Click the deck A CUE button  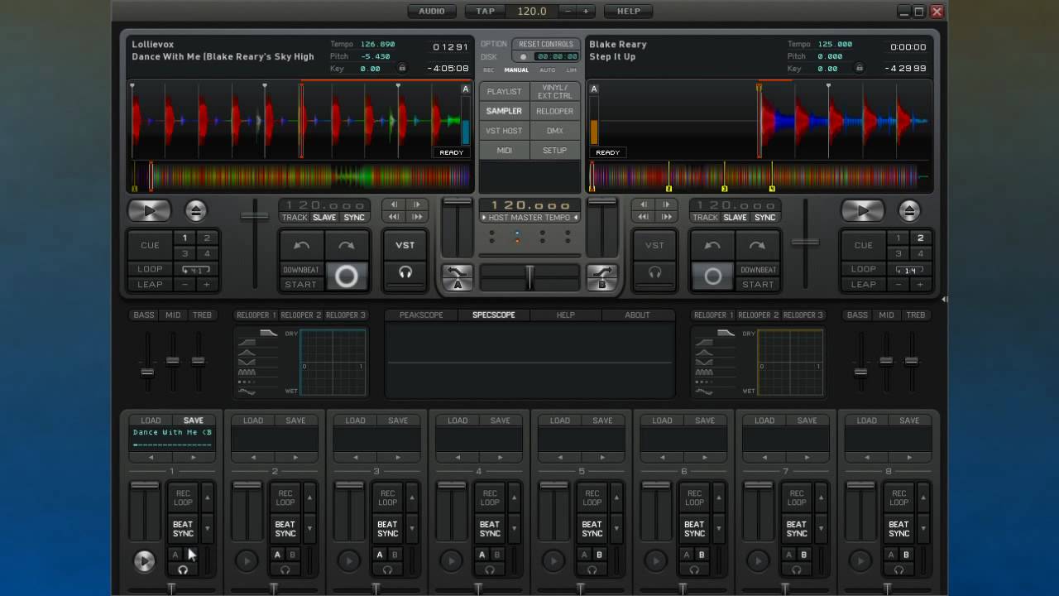click(x=150, y=245)
